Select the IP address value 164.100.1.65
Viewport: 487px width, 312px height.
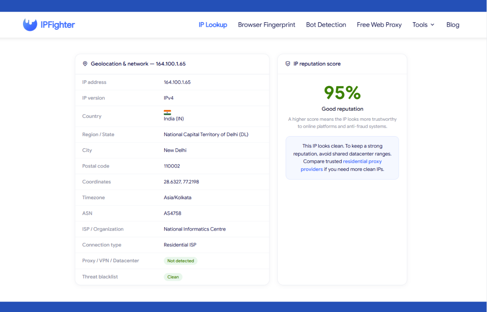click(177, 82)
